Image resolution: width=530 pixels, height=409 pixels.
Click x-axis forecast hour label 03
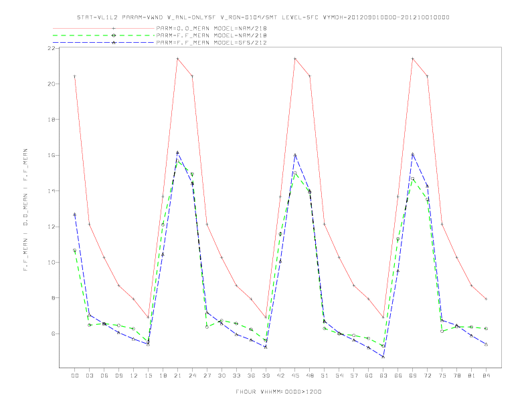tap(89, 376)
